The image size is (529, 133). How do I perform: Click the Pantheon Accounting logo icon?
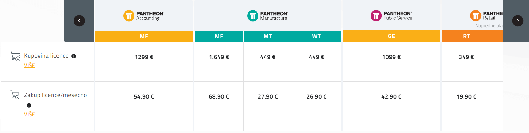click(129, 16)
